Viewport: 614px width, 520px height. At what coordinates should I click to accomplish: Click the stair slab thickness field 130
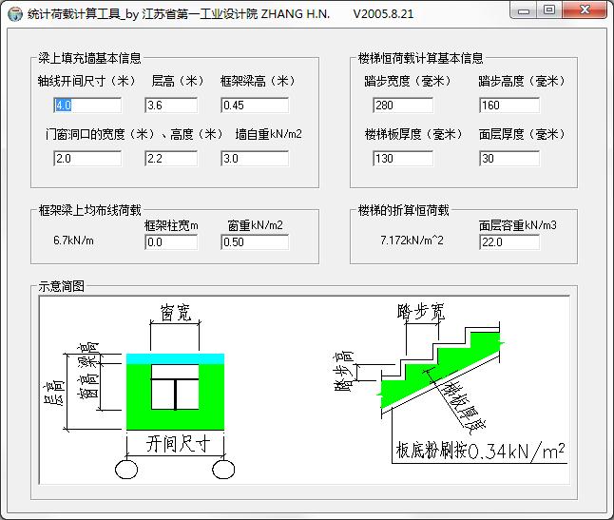click(403, 159)
